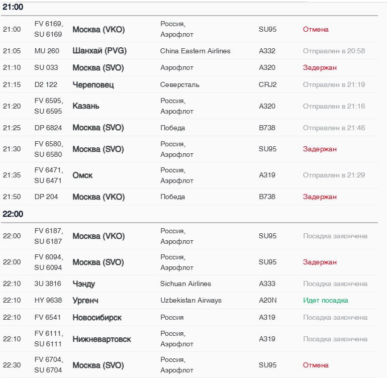Viewport: 387px width, 378px height.
Task: Select the Казань destination link
Action: tap(86, 106)
